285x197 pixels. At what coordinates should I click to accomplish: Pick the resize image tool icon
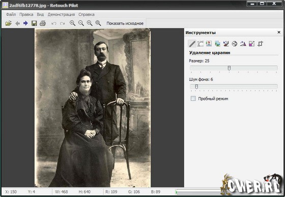tap(251, 44)
